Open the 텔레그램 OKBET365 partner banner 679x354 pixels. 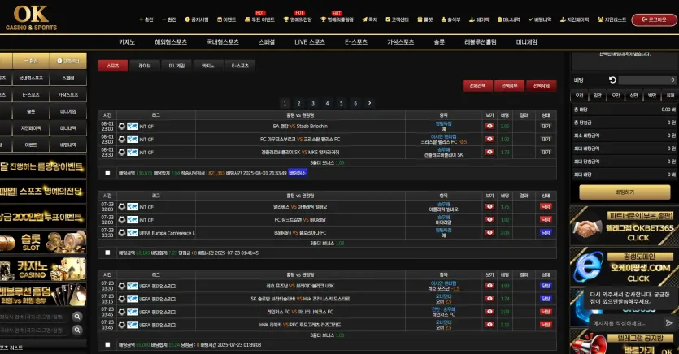click(624, 226)
